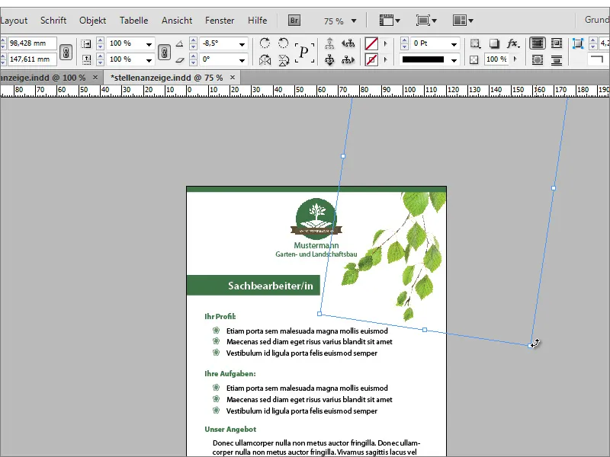Click the rotate 90° clockwise icon
The height and width of the screenshot is (457, 610).
(265, 43)
